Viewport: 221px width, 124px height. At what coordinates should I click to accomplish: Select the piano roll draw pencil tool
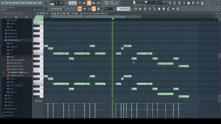(x=52, y=13)
